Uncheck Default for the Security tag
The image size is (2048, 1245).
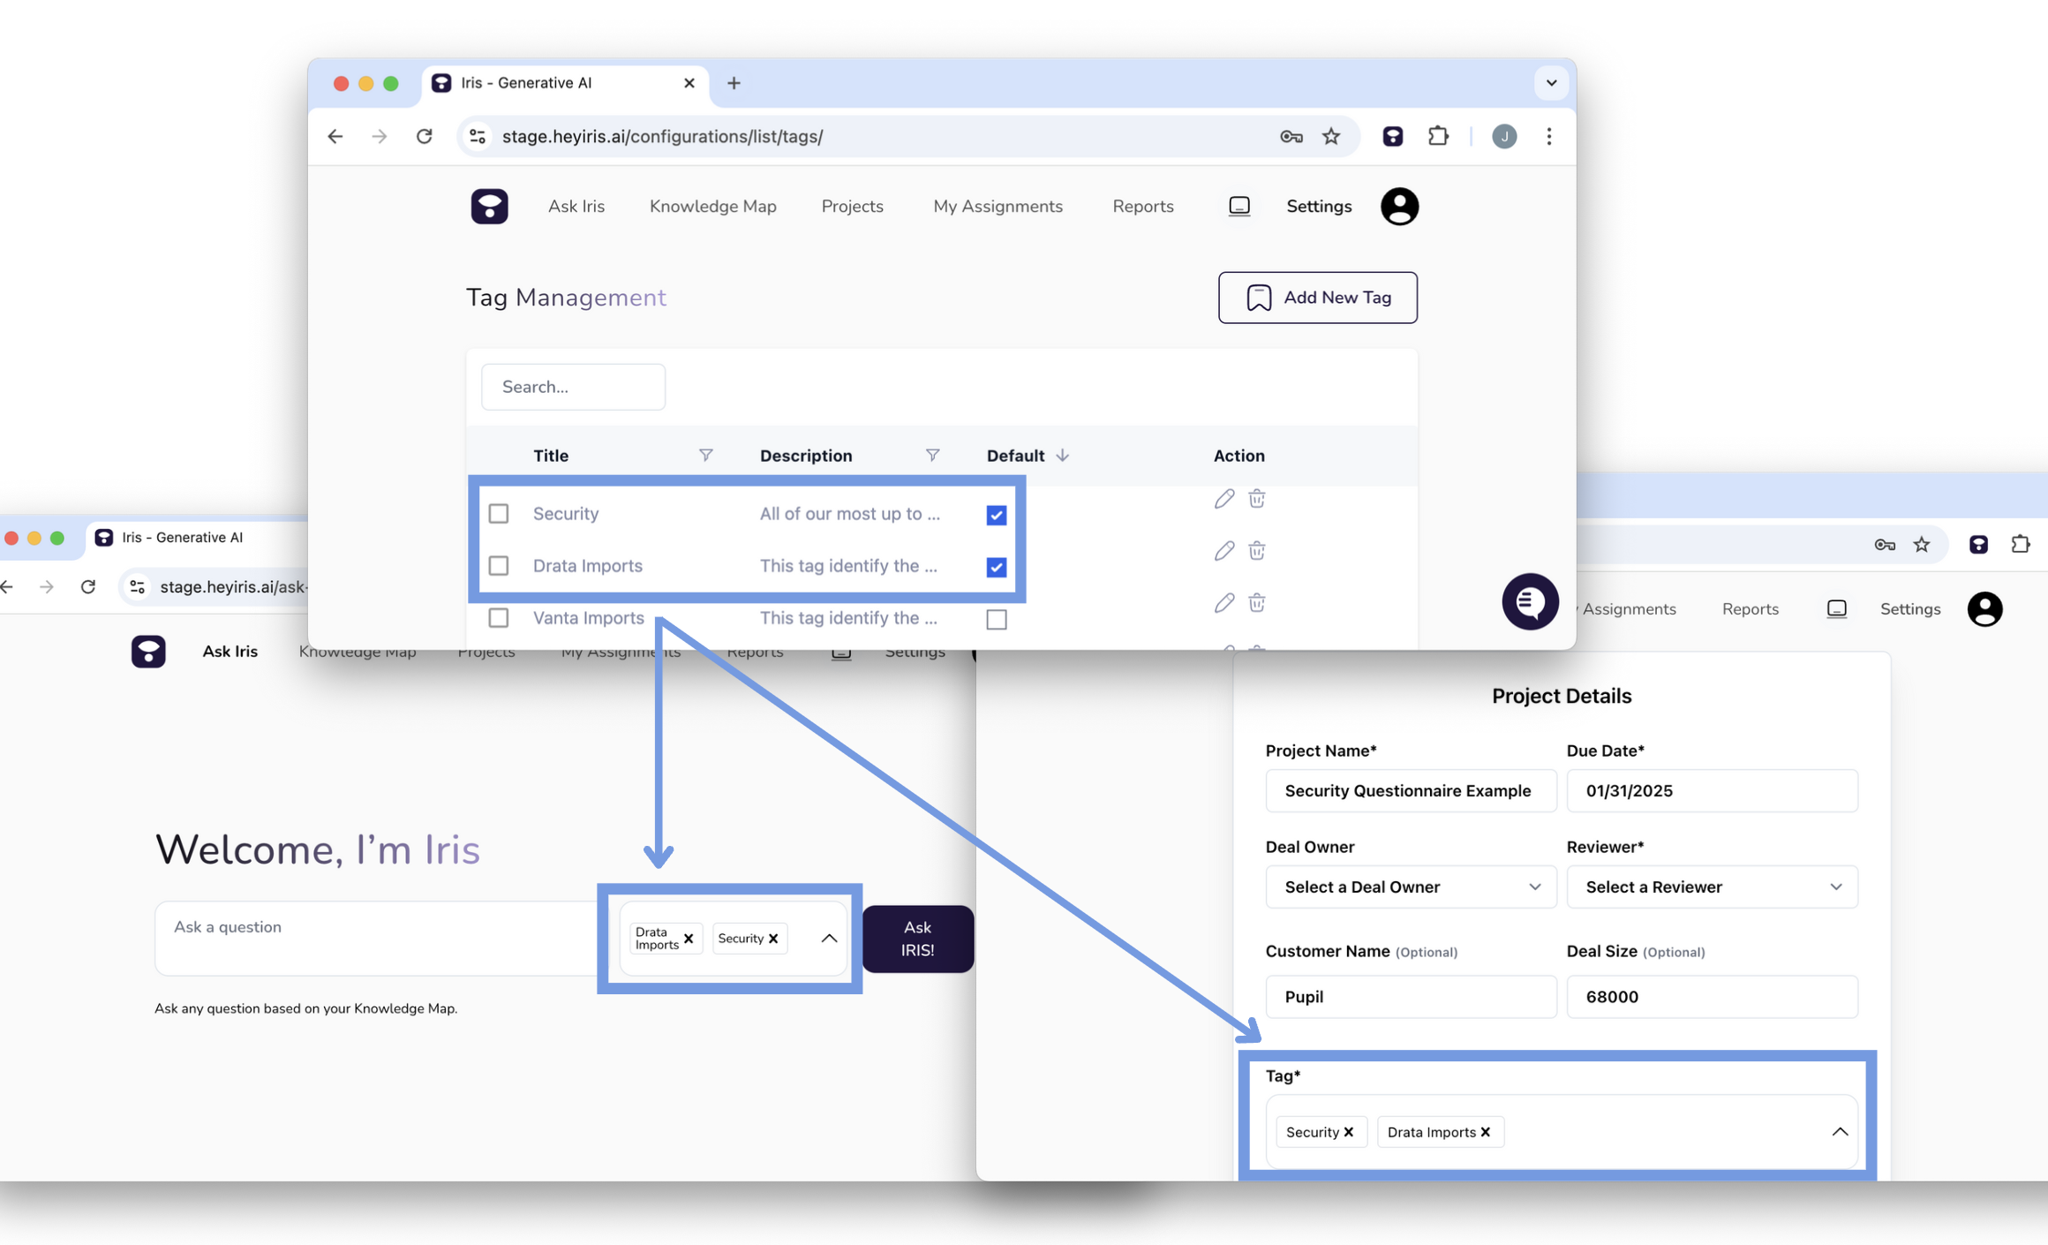click(997, 515)
